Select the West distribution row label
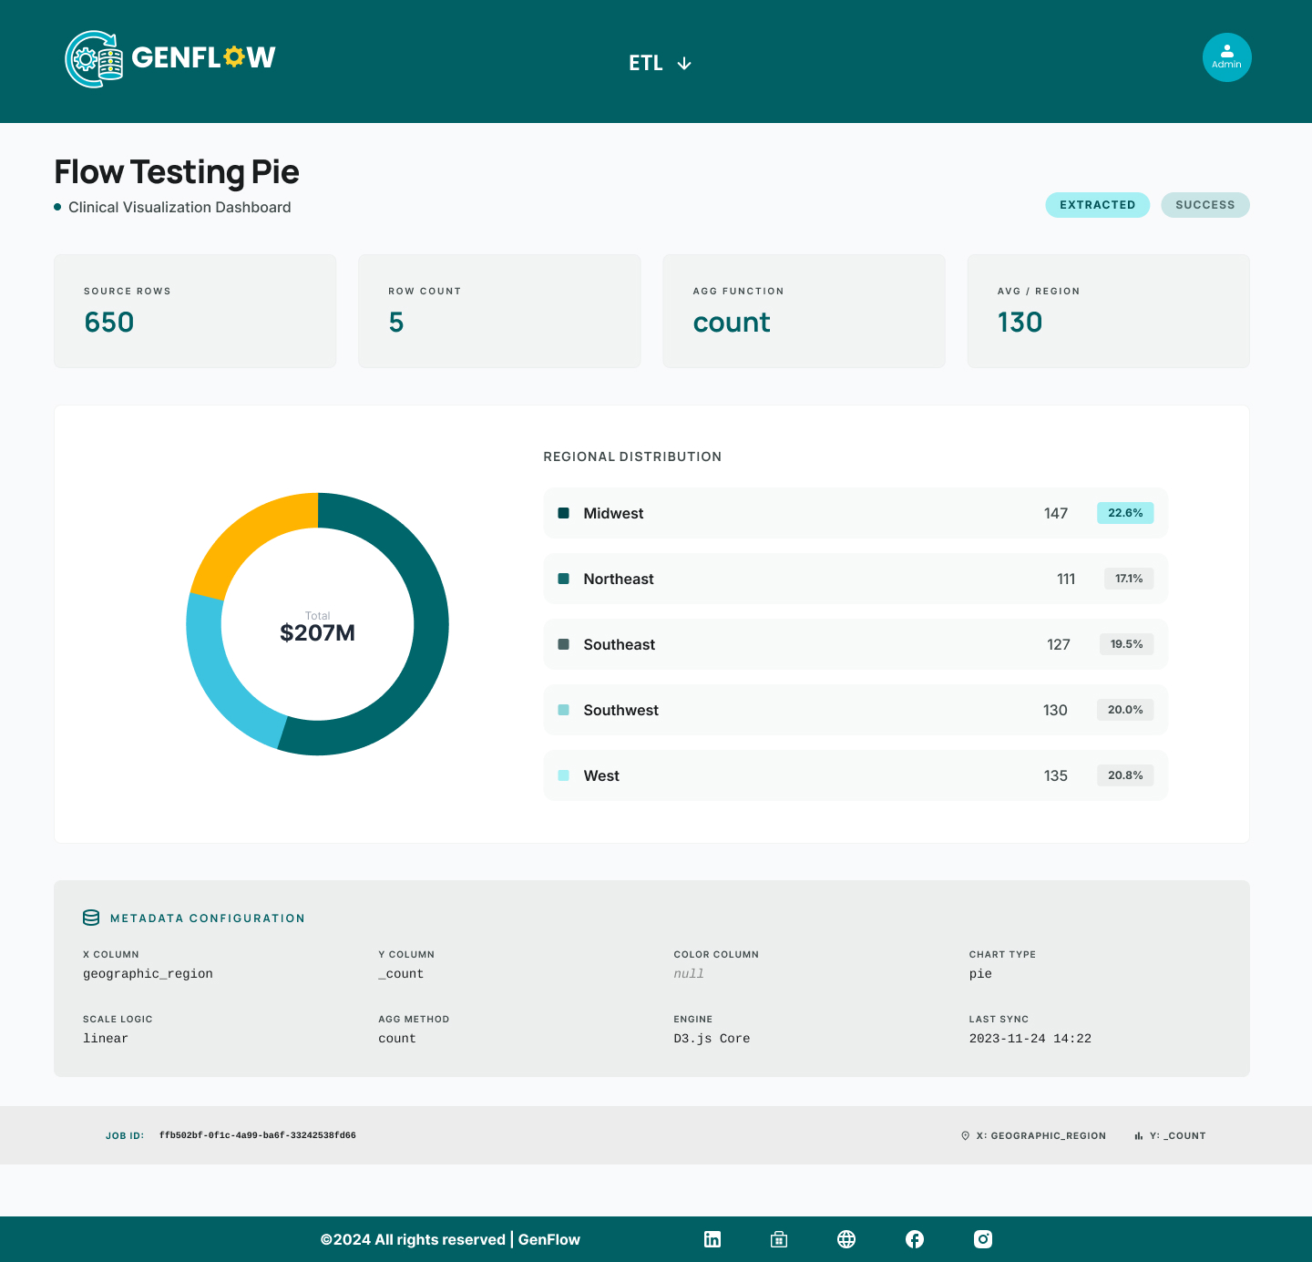This screenshot has height=1262, width=1312. 601,775
